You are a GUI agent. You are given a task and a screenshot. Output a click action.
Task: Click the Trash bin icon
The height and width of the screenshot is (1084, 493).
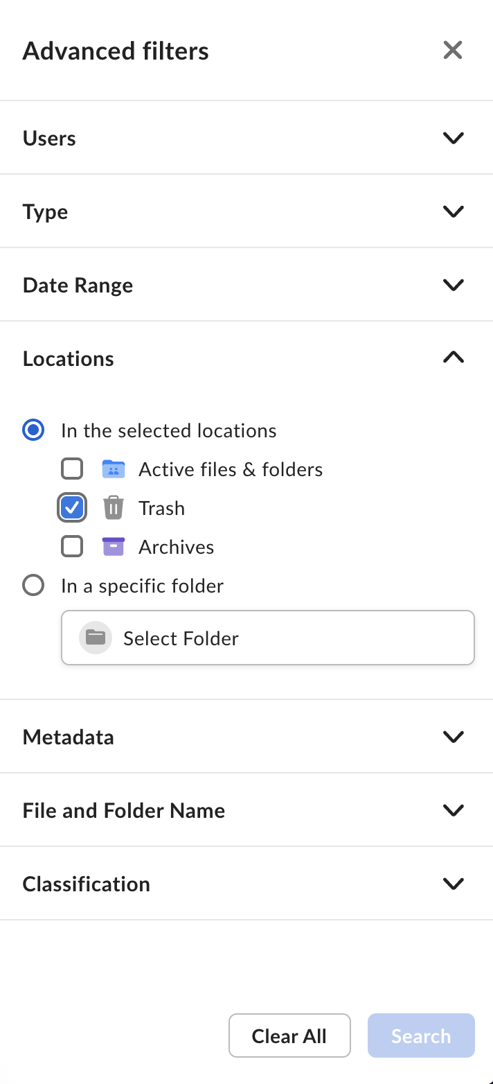[x=113, y=508]
